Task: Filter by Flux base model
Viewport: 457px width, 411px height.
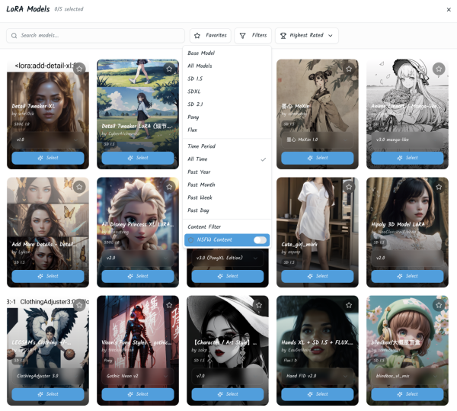Action: coord(227,130)
